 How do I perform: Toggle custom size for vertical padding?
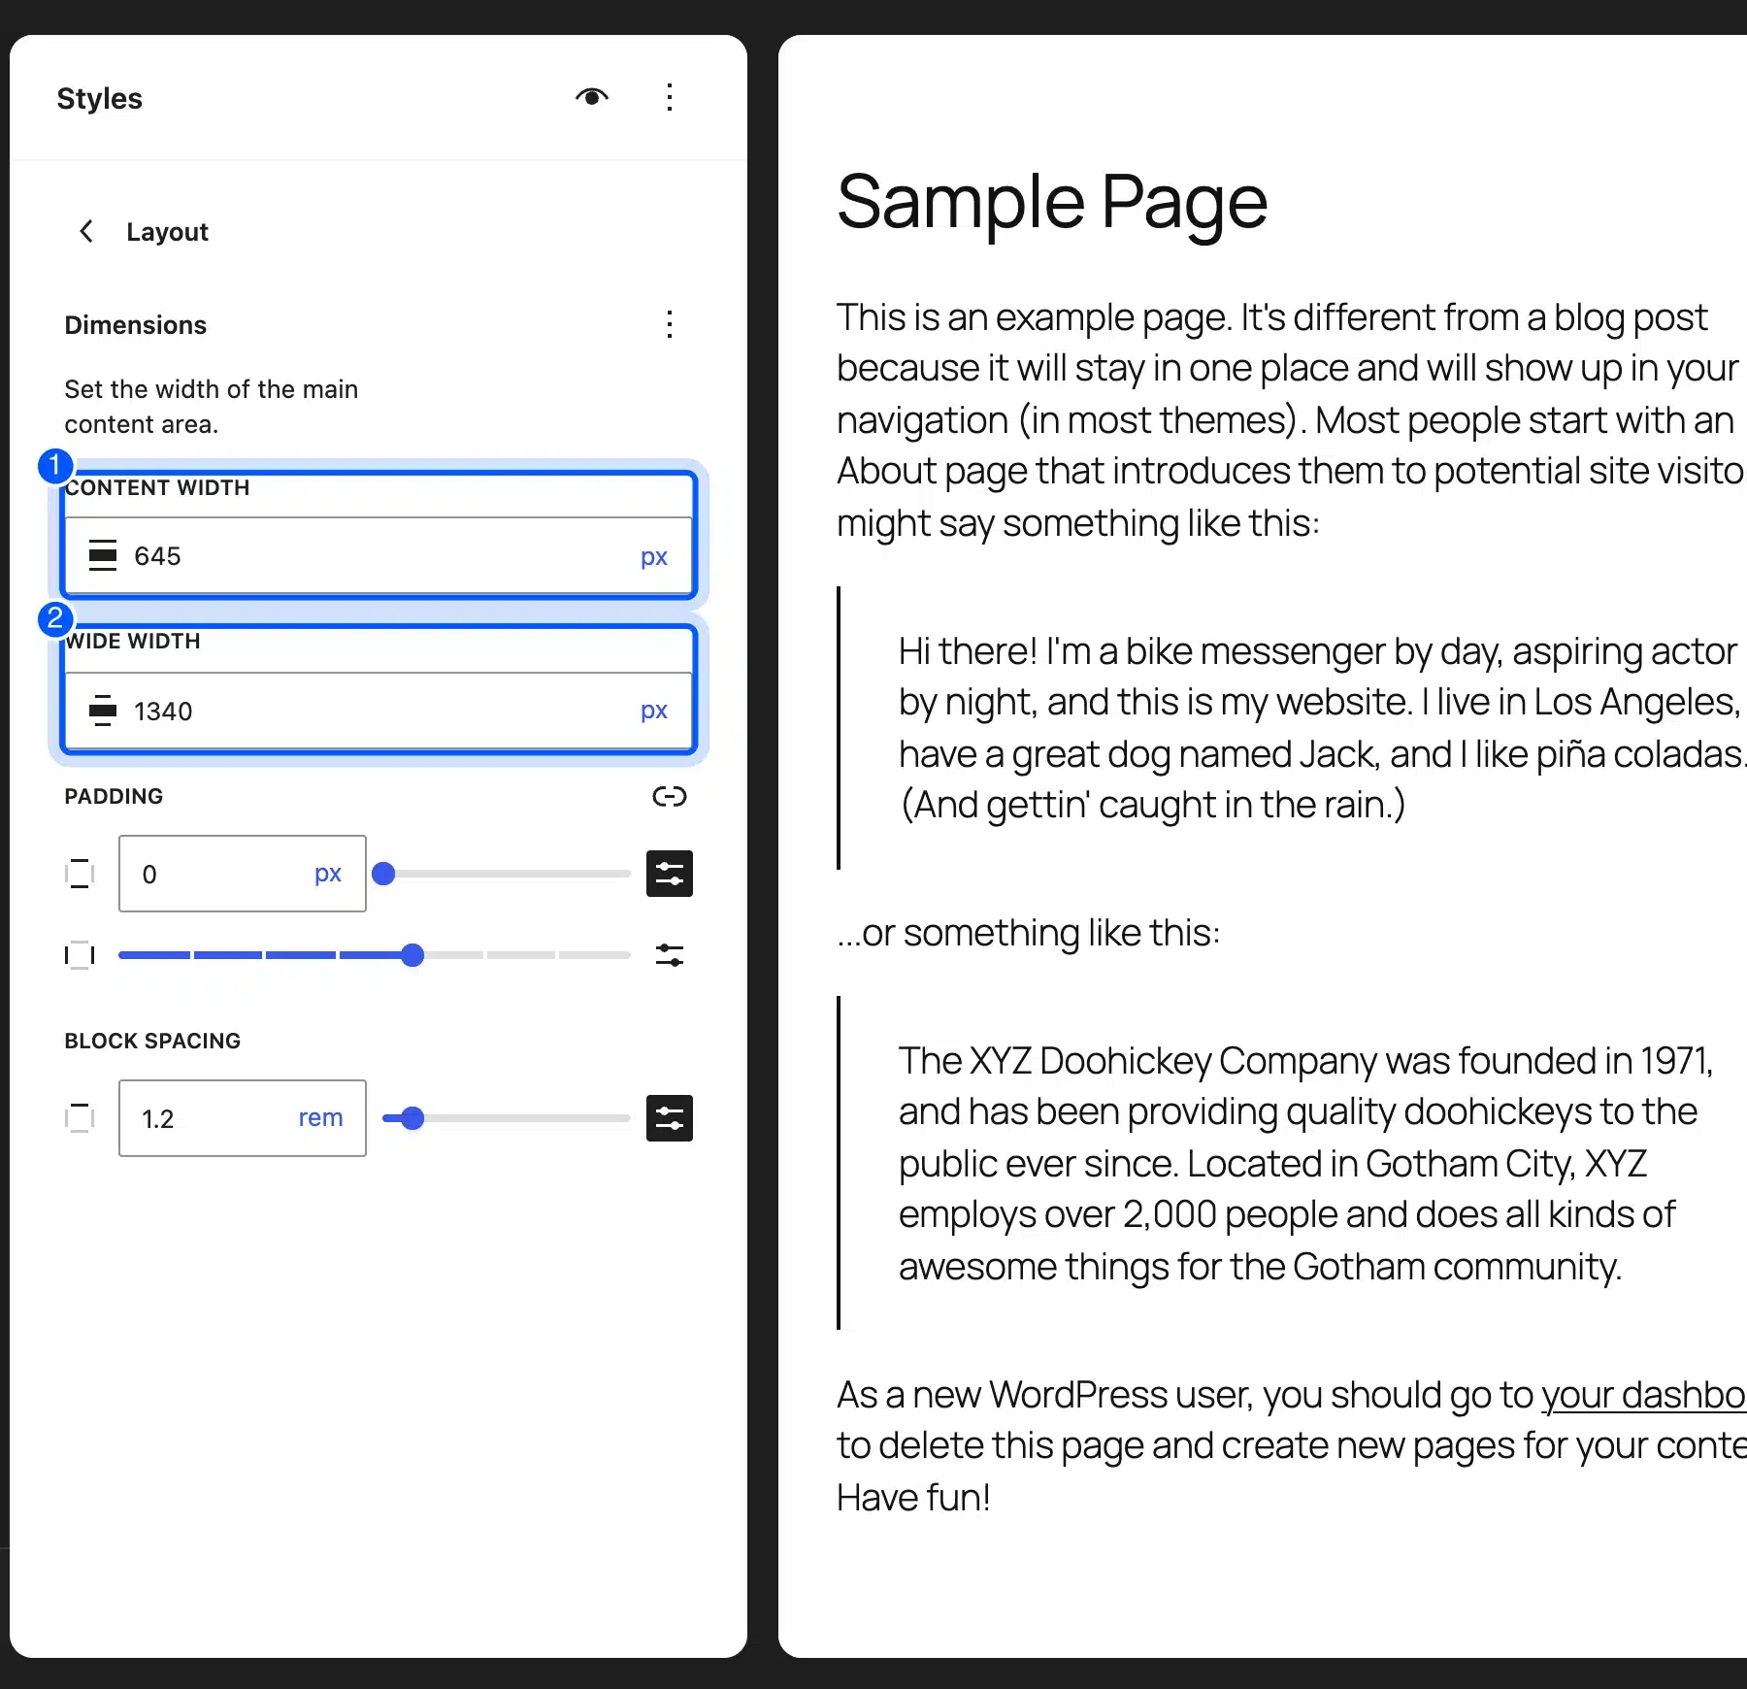click(670, 874)
